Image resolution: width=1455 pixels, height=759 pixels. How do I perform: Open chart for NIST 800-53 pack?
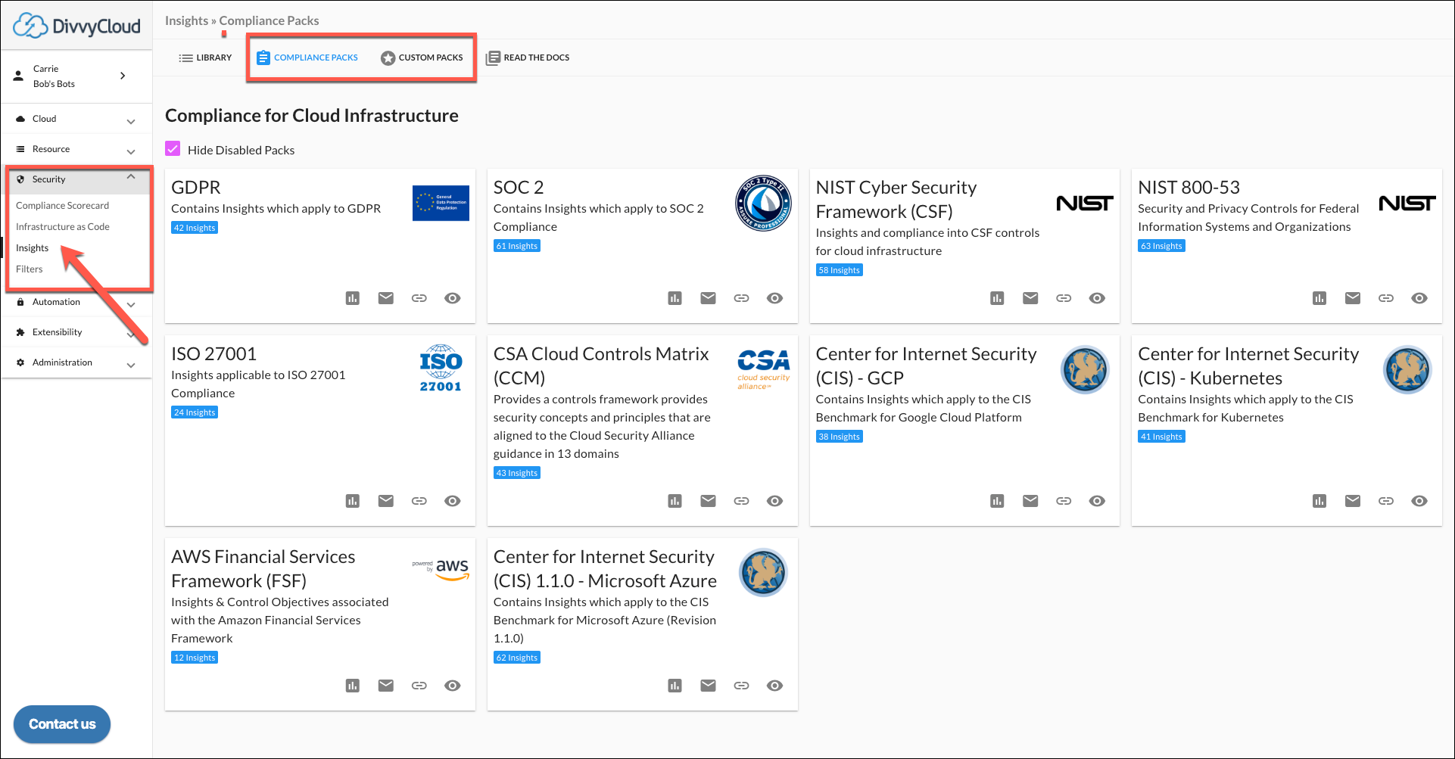click(x=1319, y=298)
